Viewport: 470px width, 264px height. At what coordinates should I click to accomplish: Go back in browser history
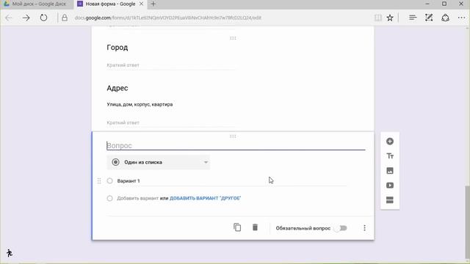coord(9,18)
